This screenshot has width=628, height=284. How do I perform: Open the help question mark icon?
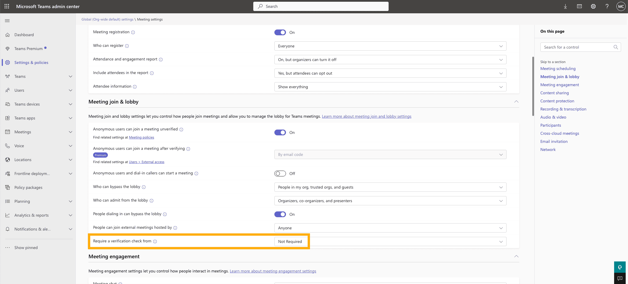pos(607,6)
